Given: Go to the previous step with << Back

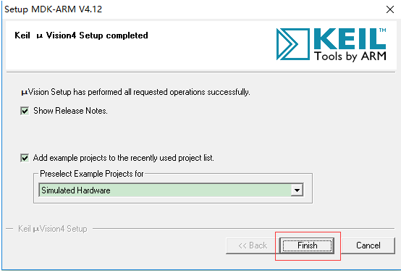Looking at the screenshot, I should coord(253,245).
